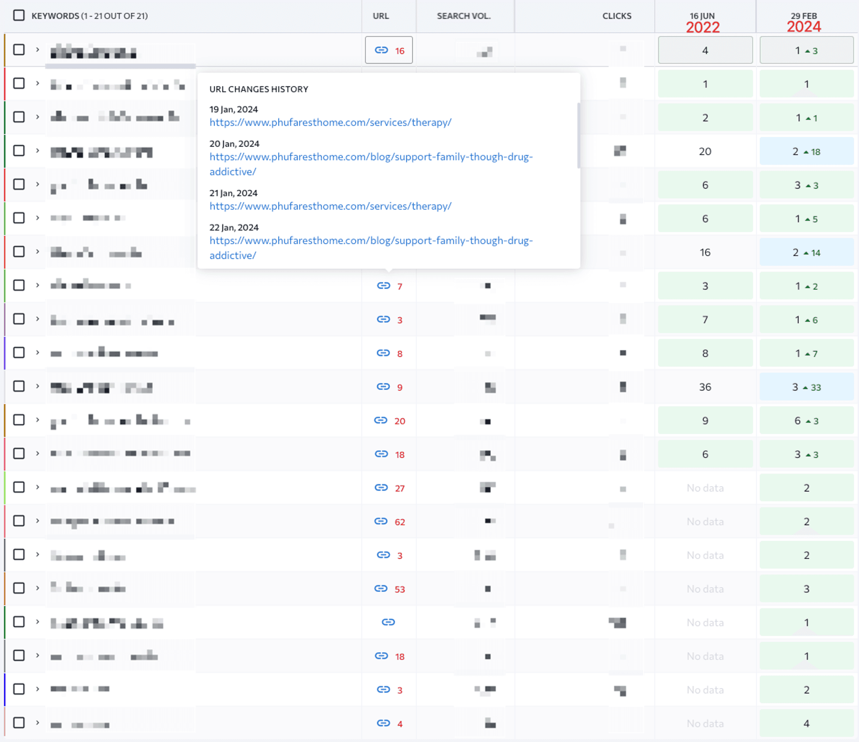Sort by the SEARCH VOL. column header
The width and height of the screenshot is (859, 742).
tap(463, 16)
